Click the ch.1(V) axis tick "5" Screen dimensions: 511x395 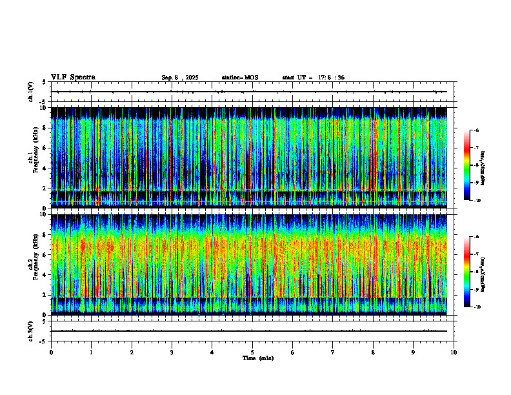45,82
